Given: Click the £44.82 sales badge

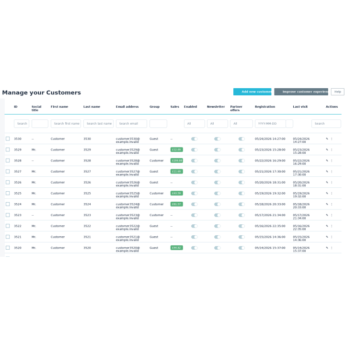Looking at the screenshot, I should click(x=177, y=248).
